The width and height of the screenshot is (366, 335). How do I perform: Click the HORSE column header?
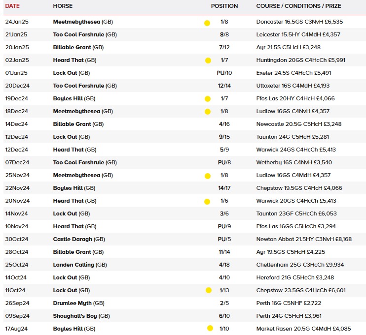point(63,6)
